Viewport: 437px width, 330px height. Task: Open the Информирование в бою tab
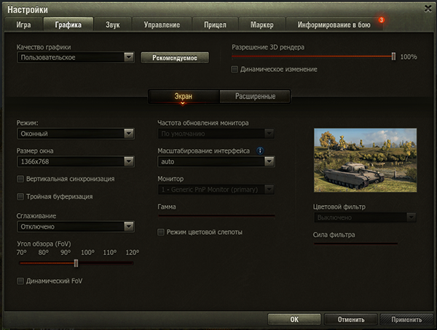coord(334,25)
